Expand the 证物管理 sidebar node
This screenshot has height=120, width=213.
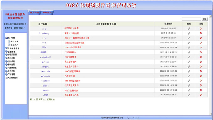click(6, 51)
